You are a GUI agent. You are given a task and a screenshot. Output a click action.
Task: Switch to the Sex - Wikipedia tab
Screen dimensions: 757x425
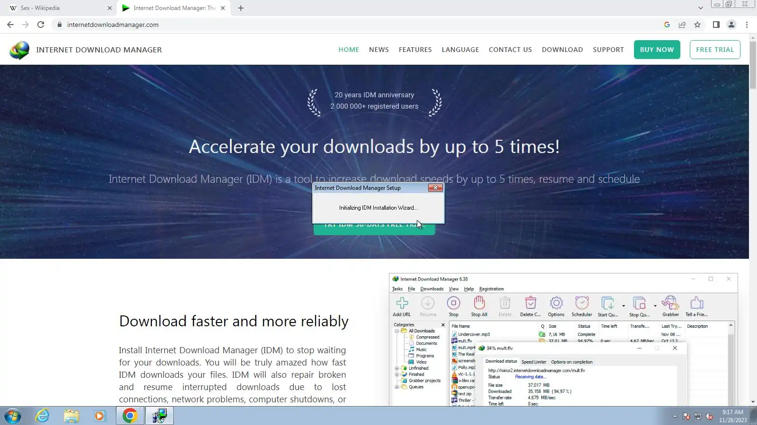[60, 8]
